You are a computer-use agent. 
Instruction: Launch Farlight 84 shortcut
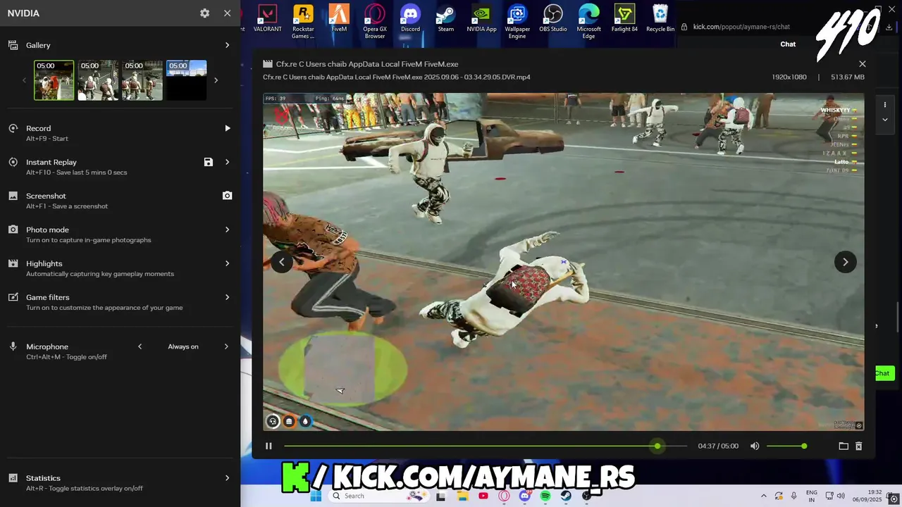coord(624,19)
